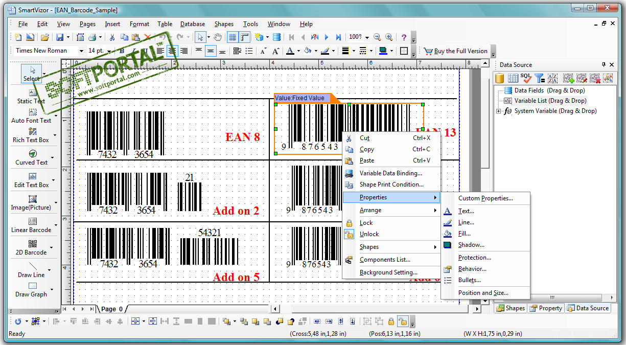The image size is (626, 345).
Task: Select Variable Data Binding... in the context menu
Action: click(391, 173)
